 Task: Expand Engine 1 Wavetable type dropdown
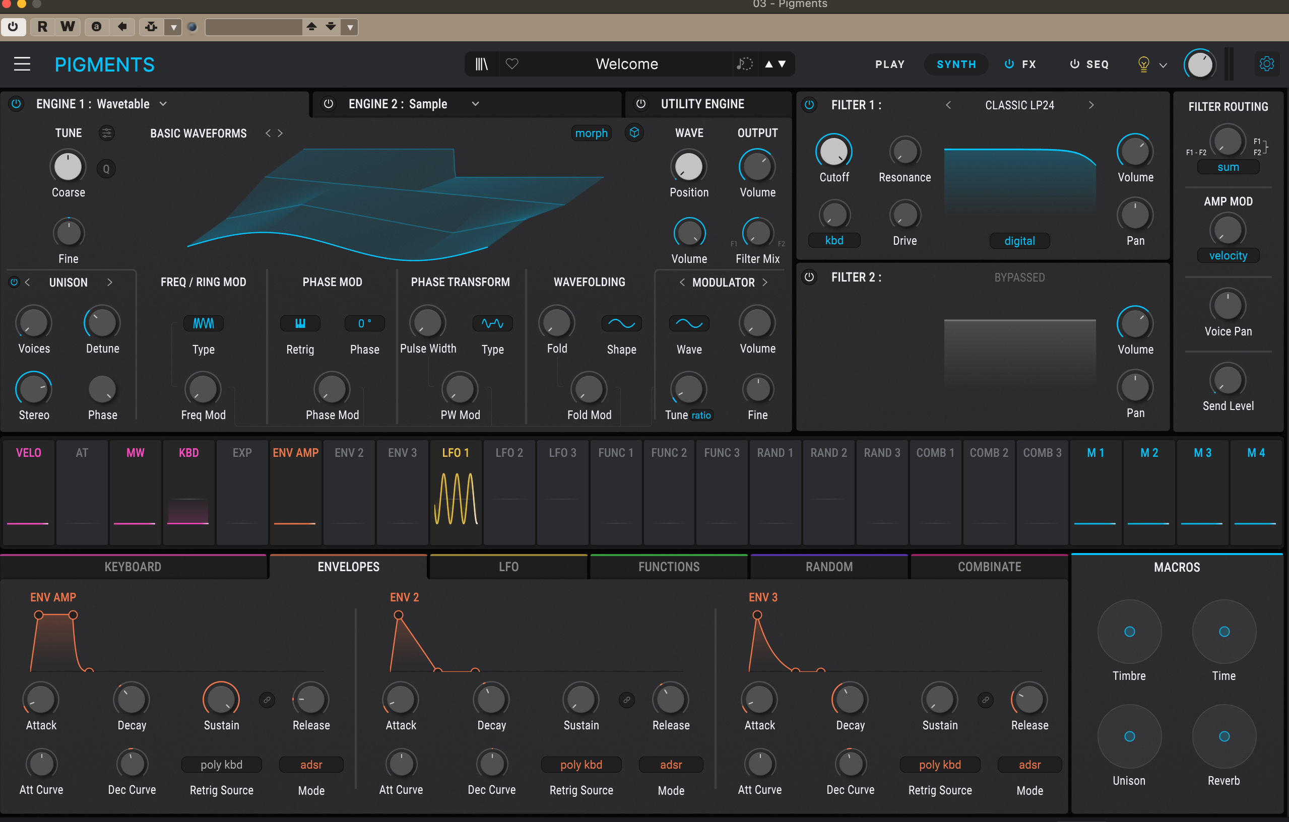(163, 104)
